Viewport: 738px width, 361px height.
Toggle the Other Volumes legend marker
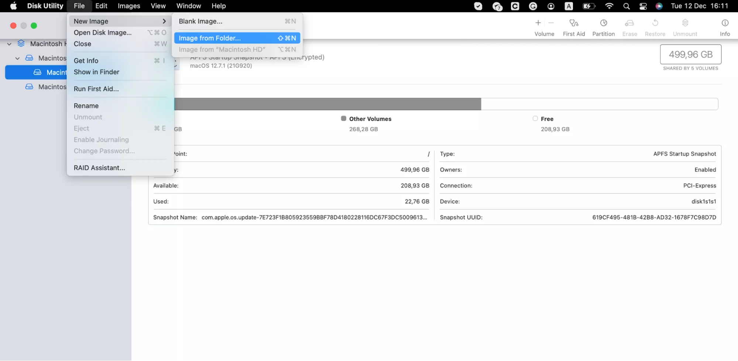[x=343, y=118]
